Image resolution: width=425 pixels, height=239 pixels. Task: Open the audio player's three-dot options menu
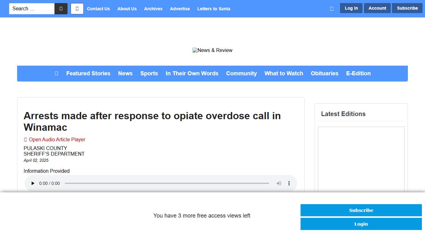289,183
